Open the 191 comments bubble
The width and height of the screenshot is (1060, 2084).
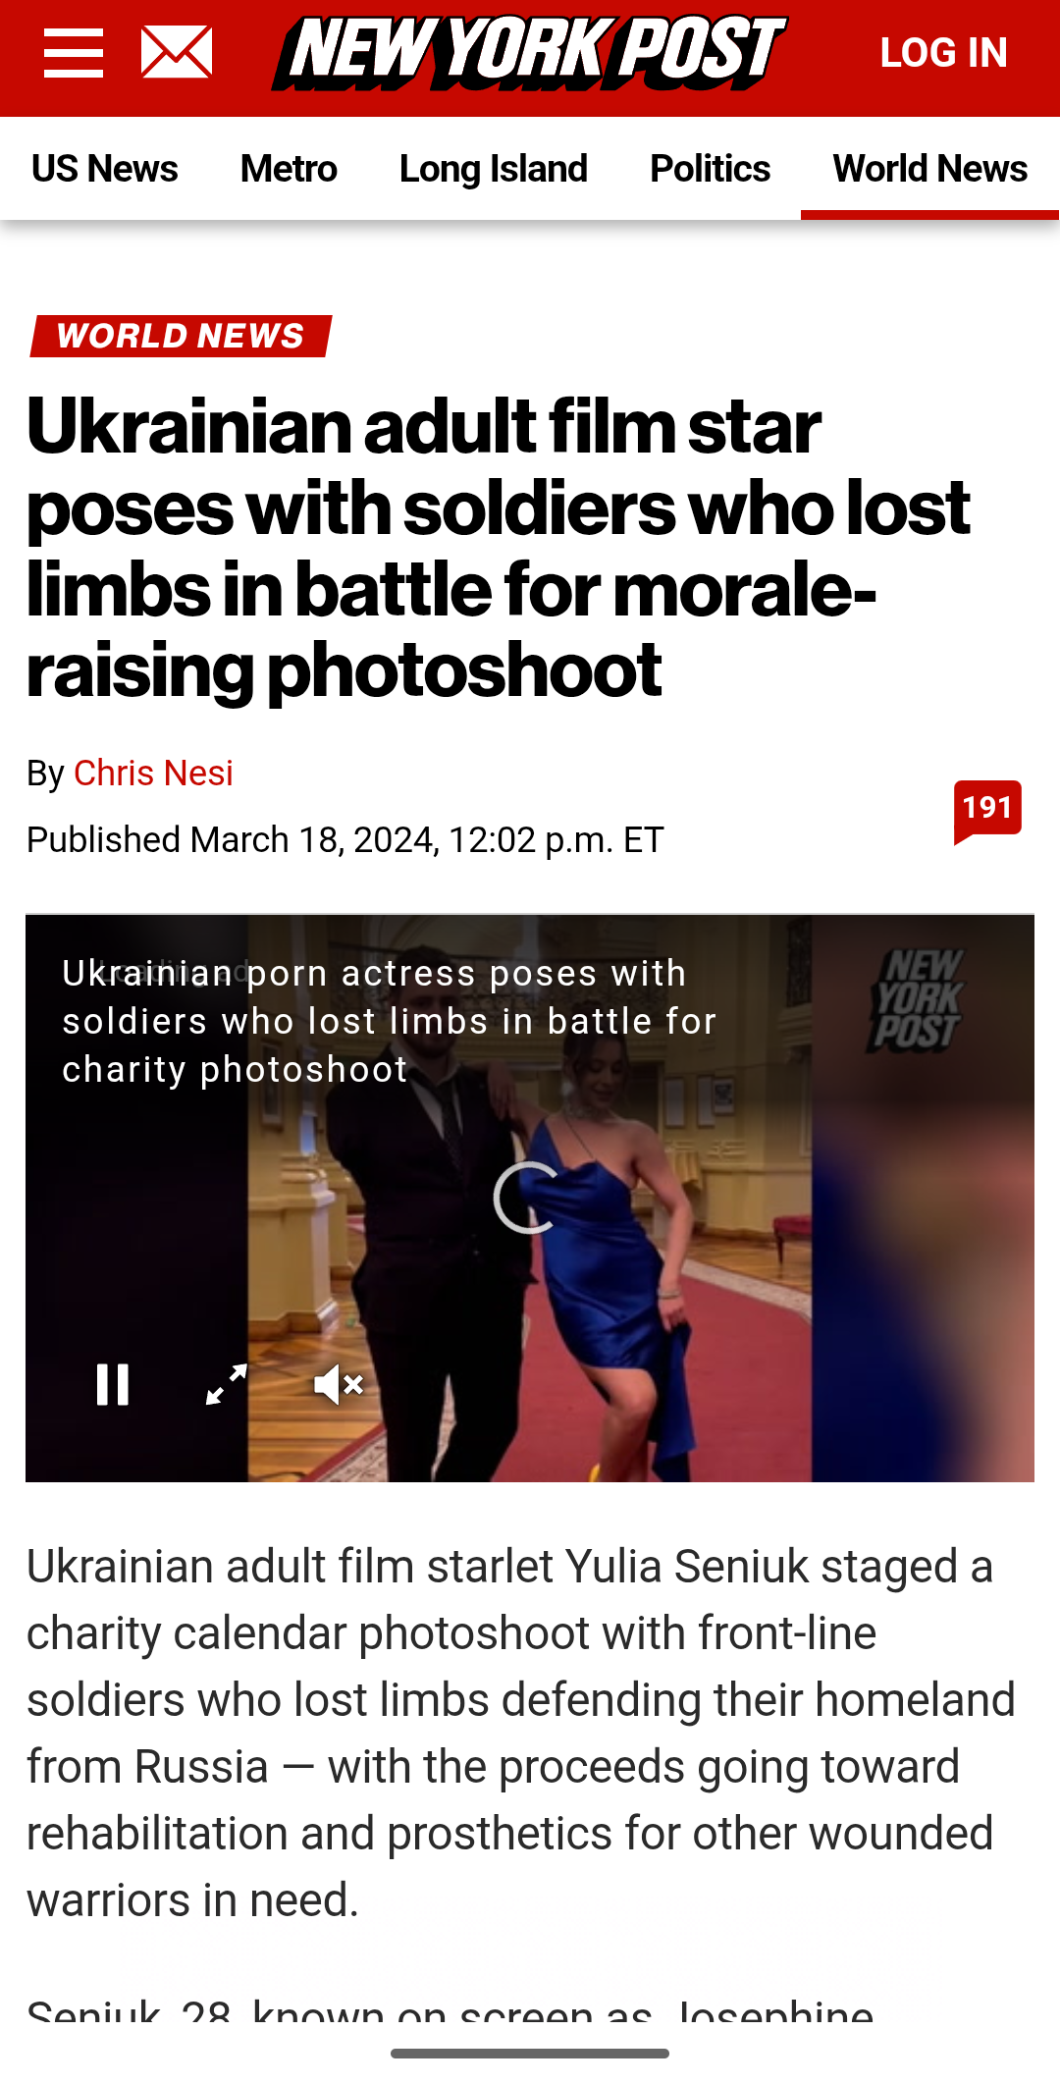[x=987, y=811]
